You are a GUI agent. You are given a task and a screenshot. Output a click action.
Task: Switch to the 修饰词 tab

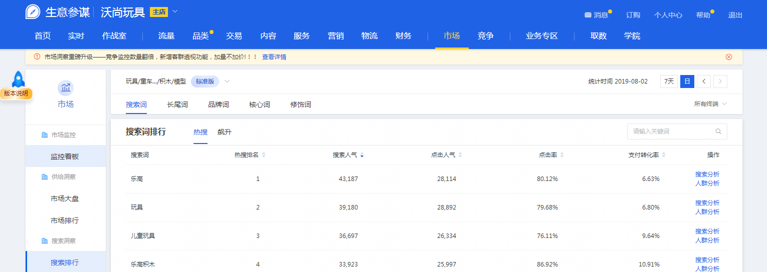click(301, 104)
